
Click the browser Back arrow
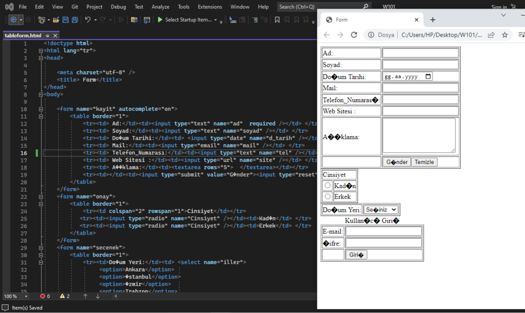click(327, 35)
